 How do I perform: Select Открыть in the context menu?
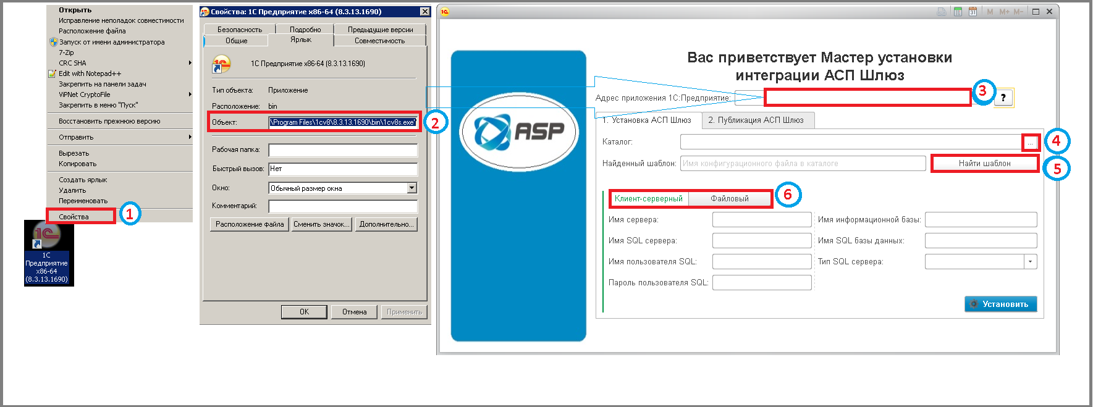coord(75,10)
